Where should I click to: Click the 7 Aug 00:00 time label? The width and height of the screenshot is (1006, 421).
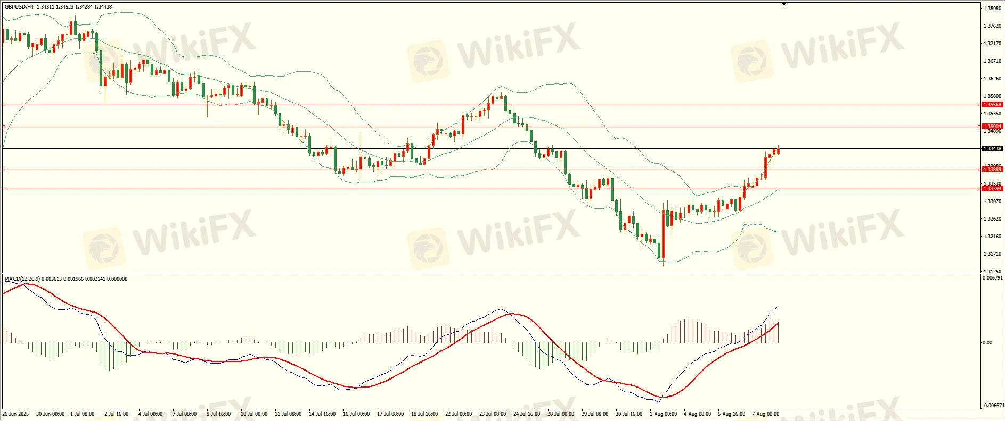(765, 414)
